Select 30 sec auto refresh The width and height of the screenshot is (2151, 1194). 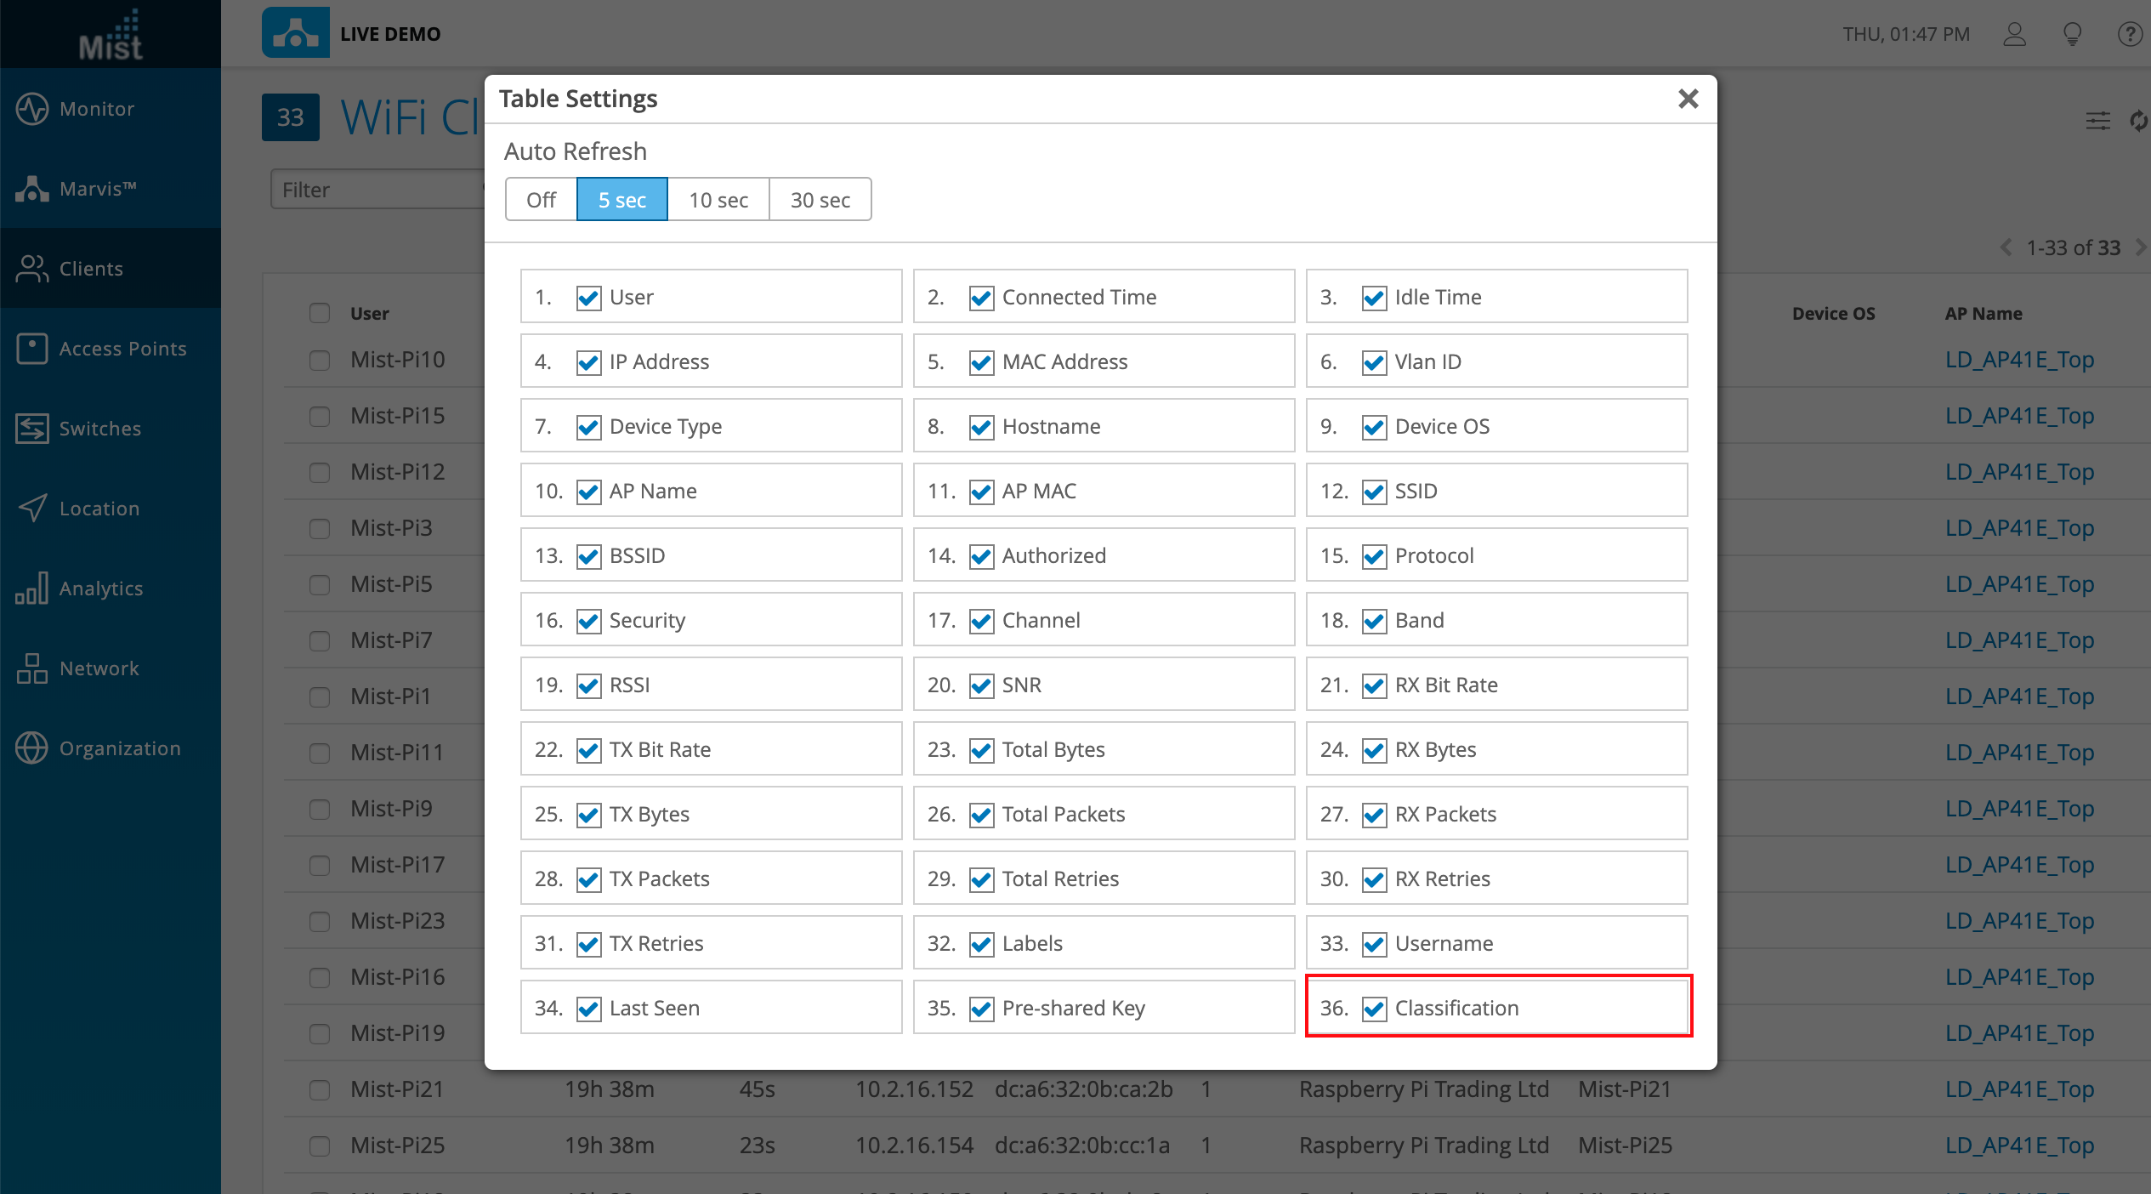[x=820, y=200]
